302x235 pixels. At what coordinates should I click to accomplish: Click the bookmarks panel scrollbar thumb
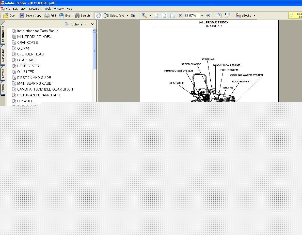coord(94,51)
